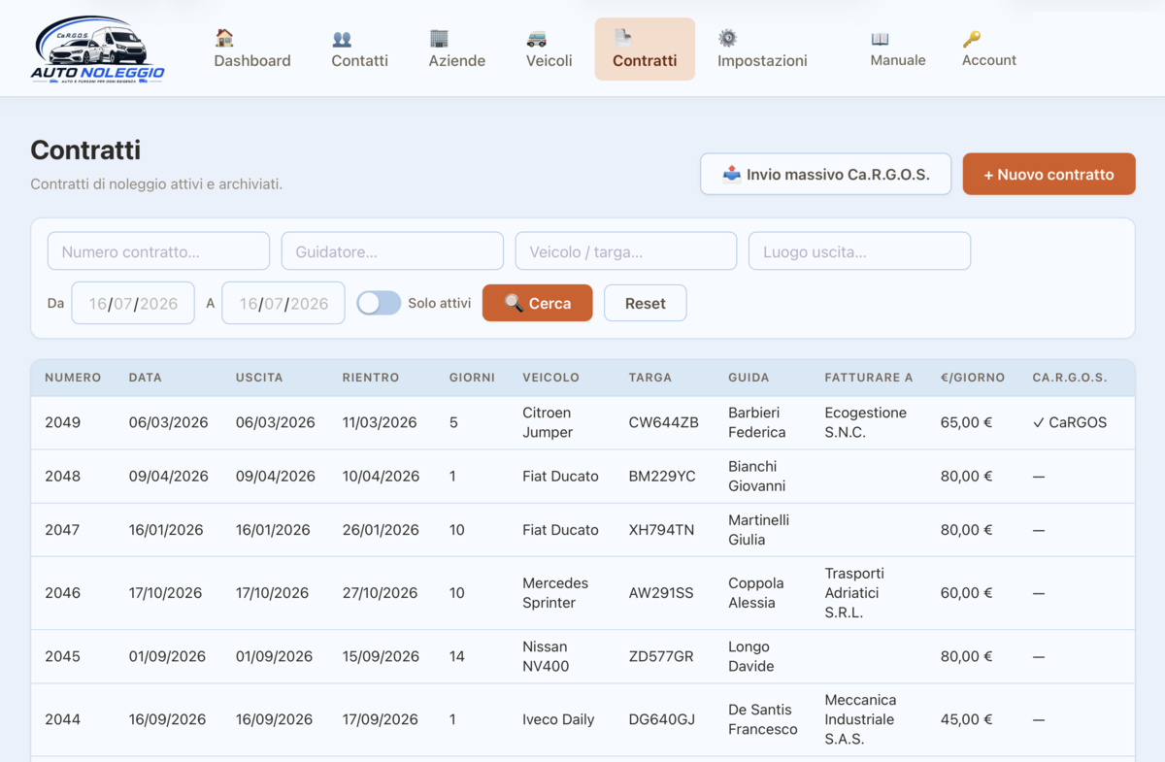1165x762 pixels.
Task: Open contract number 2047
Action: click(582, 530)
